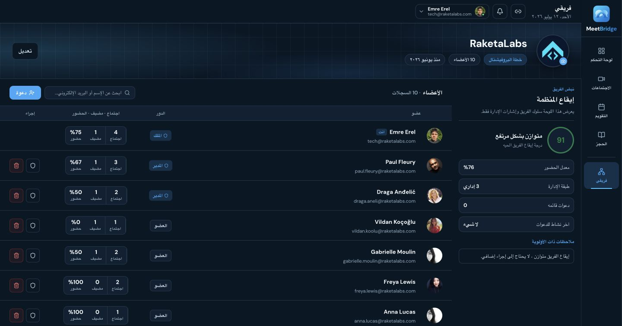This screenshot has height=326, width=622.
Task: Click the طبقة الإدارة admin layer row
Action: (x=516, y=186)
